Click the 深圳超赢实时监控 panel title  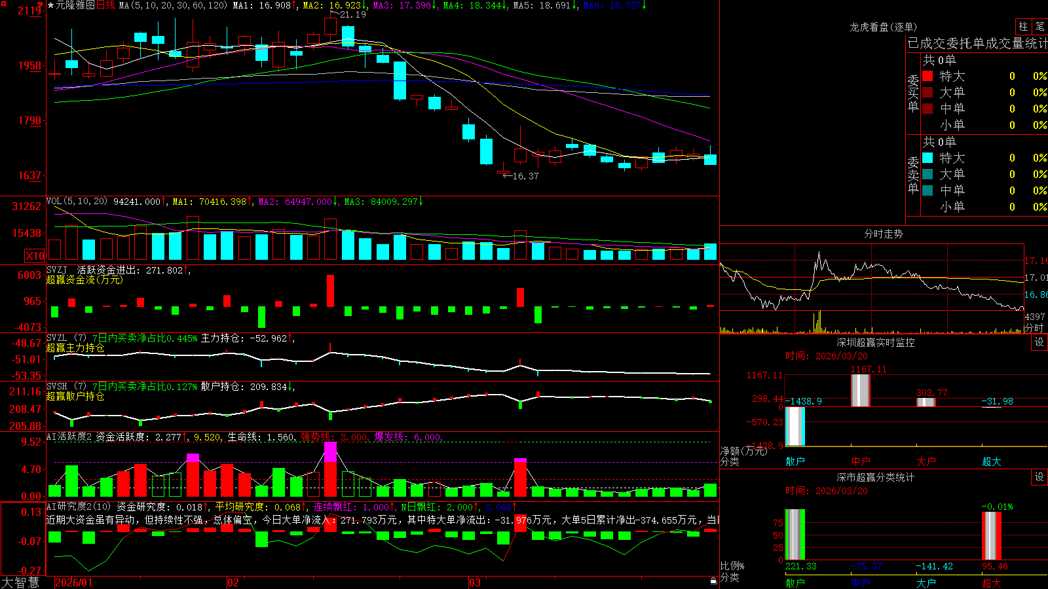(x=876, y=342)
